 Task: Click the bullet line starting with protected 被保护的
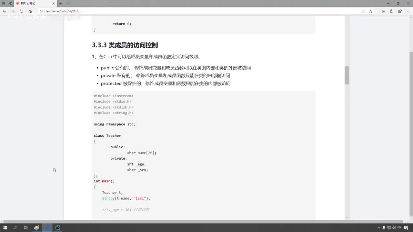(x=166, y=83)
